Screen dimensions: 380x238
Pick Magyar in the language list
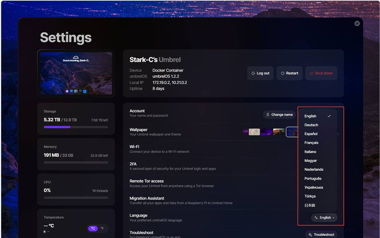[x=317, y=161]
